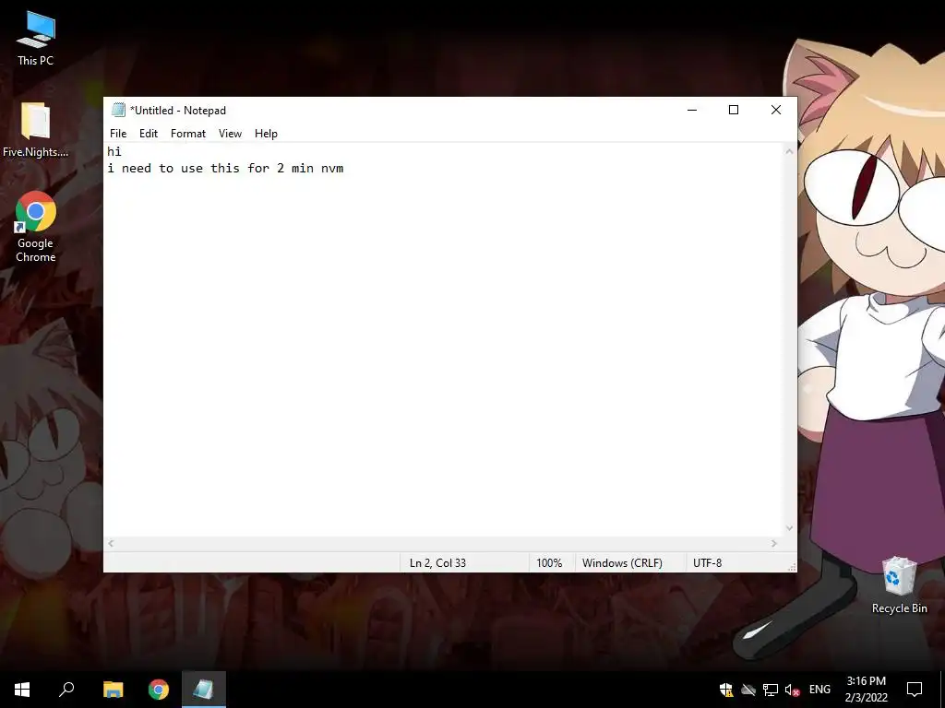This screenshot has height=708, width=945.
Task: Click 'Windows (CRLF)' in status bar
Action: tap(622, 563)
